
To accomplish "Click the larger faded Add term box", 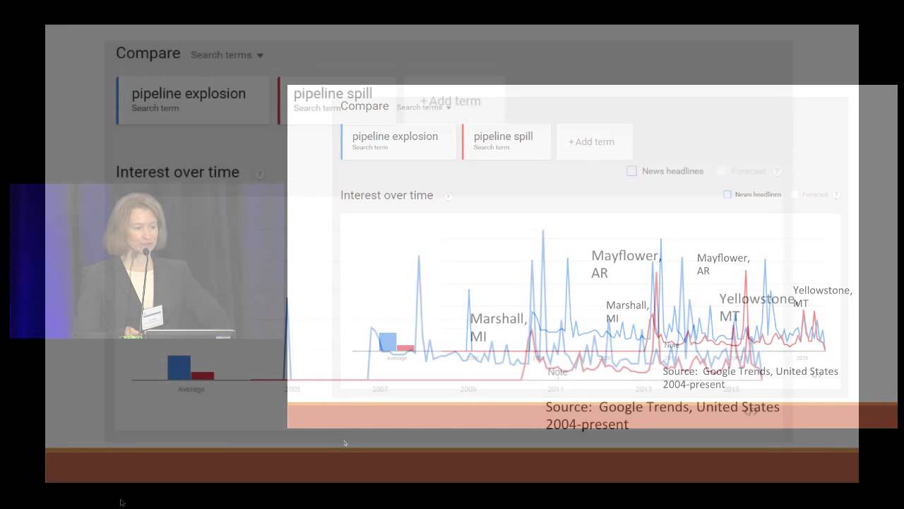I will coord(455,100).
